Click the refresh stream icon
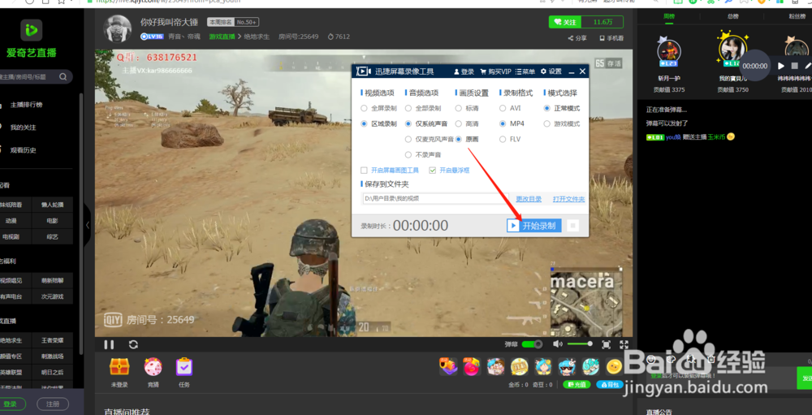Viewport: 812px width, 415px height. pyautogui.click(x=134, y=344)
